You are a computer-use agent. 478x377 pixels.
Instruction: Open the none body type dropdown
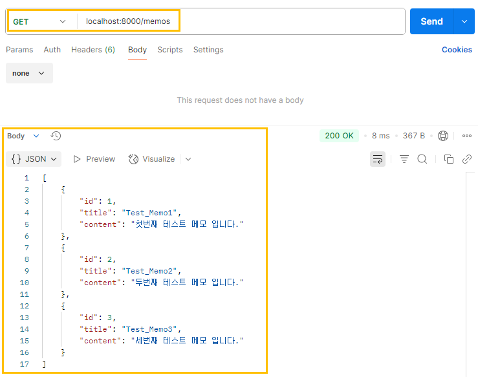pyautogui.click(x=29, y=73)
